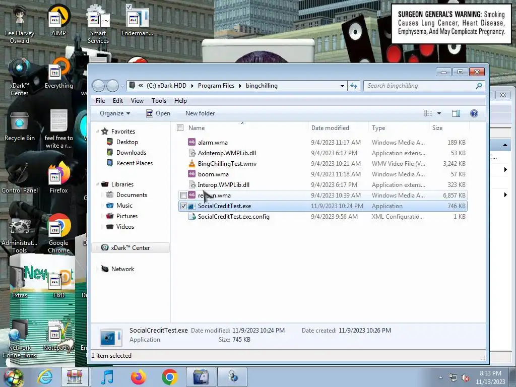
Task: Open xDark Center desktop icon
Action: tap(20, 77)
